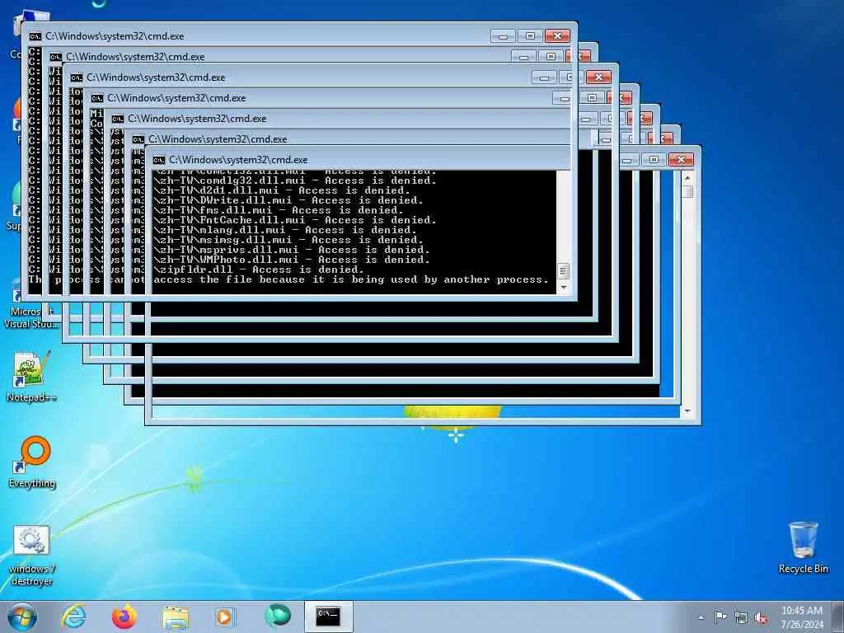The height and width of the screenshot is (633, 844).
Task: Launch Internet Explorer from the taskbar
Action: (73, 617)
